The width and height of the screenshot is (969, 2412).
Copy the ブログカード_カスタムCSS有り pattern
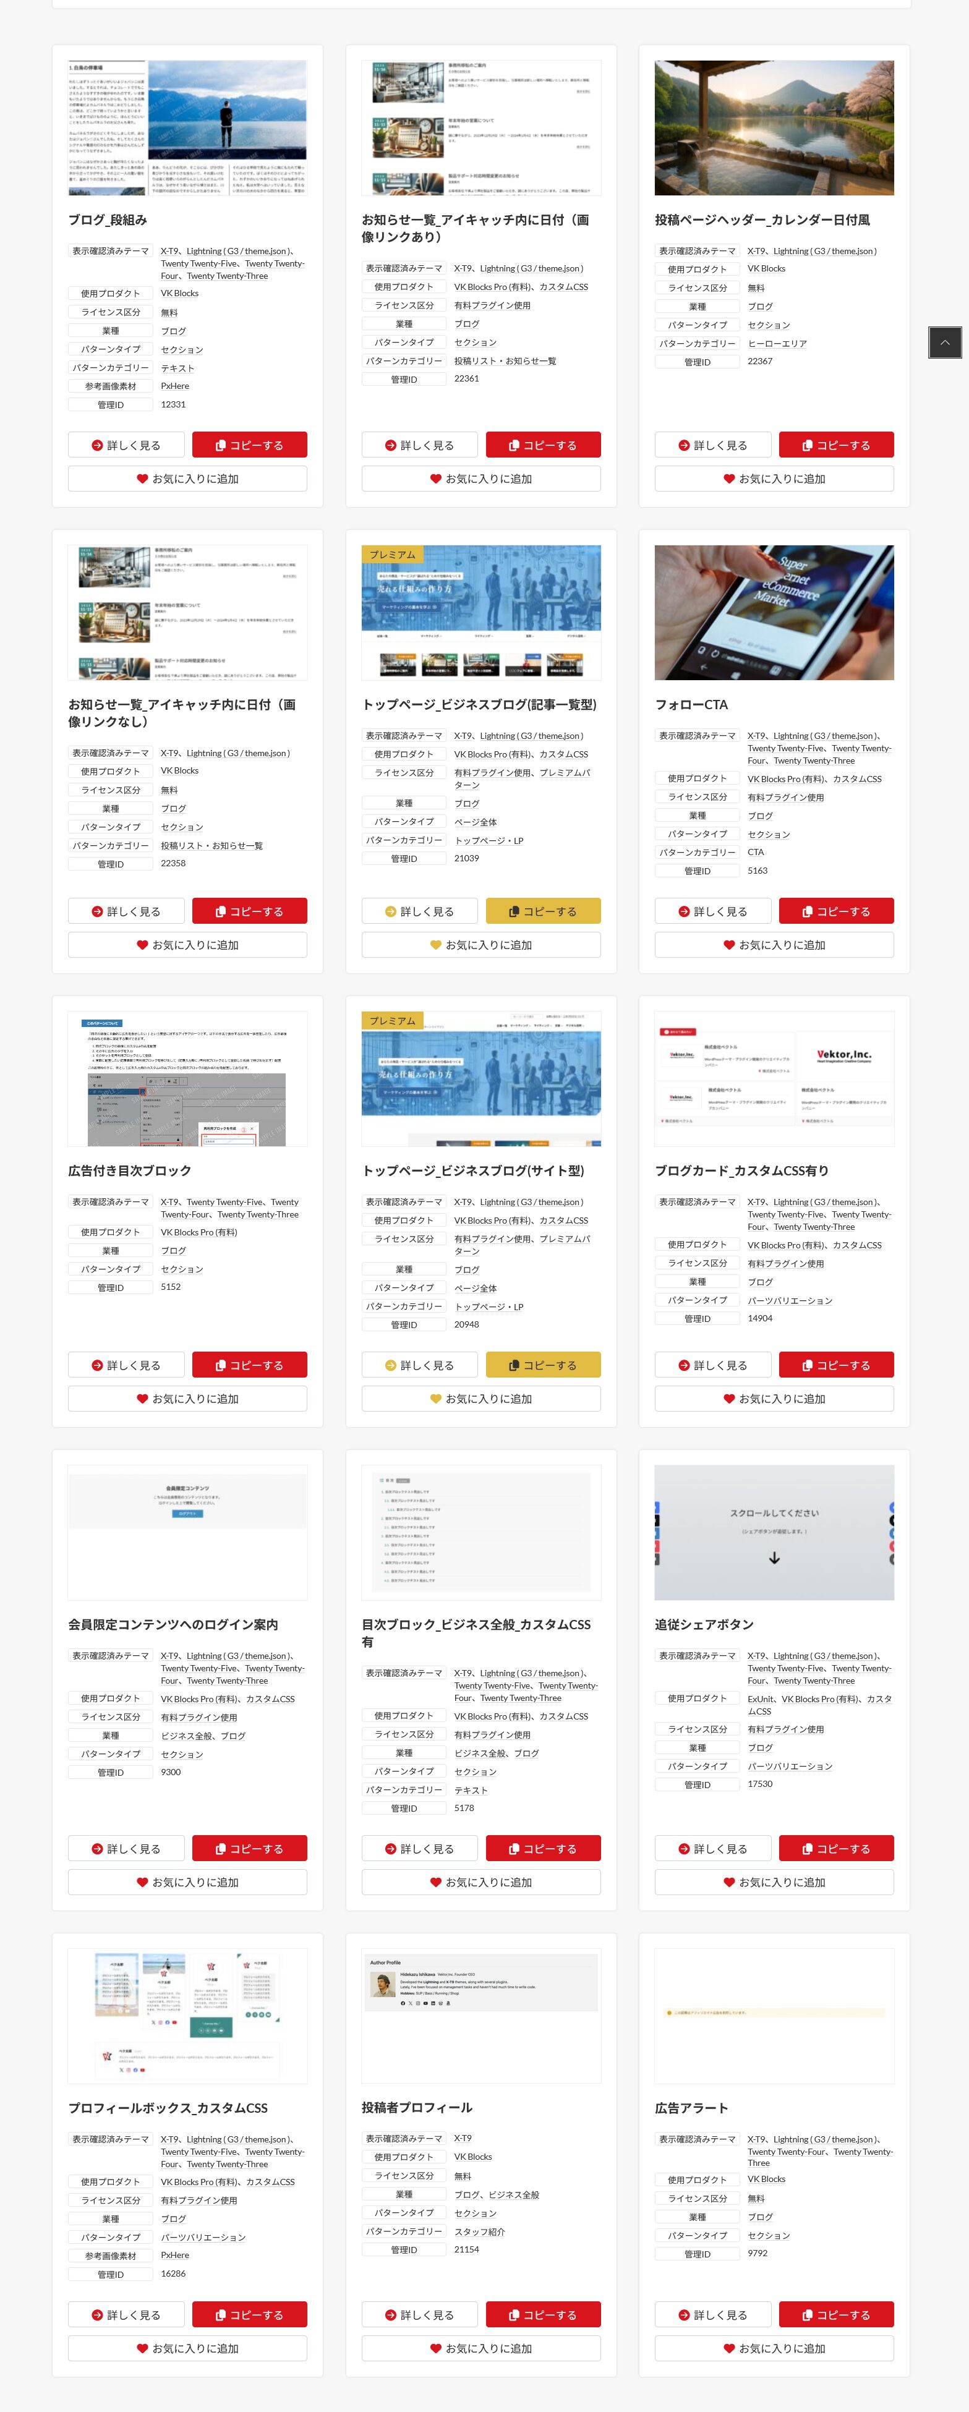pos(835,1365)
